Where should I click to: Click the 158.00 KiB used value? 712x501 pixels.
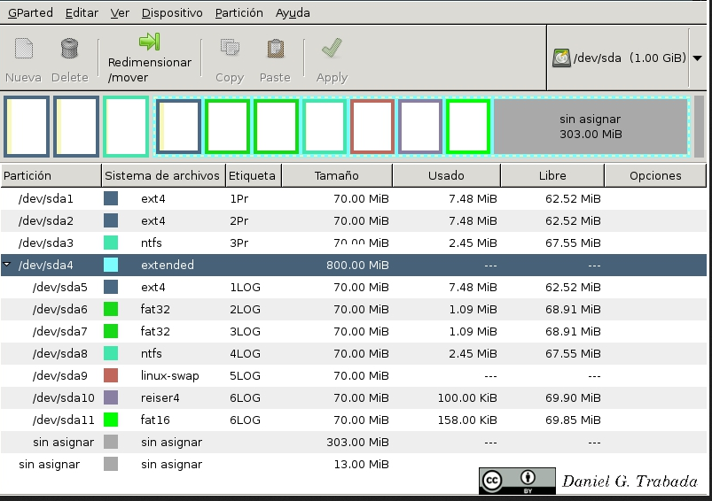coord(467,420)
